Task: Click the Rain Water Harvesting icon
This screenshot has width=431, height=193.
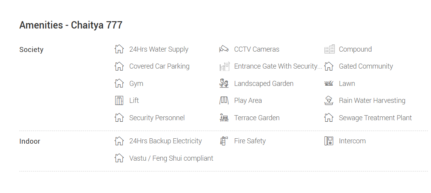Action: (x=329, y=101)
